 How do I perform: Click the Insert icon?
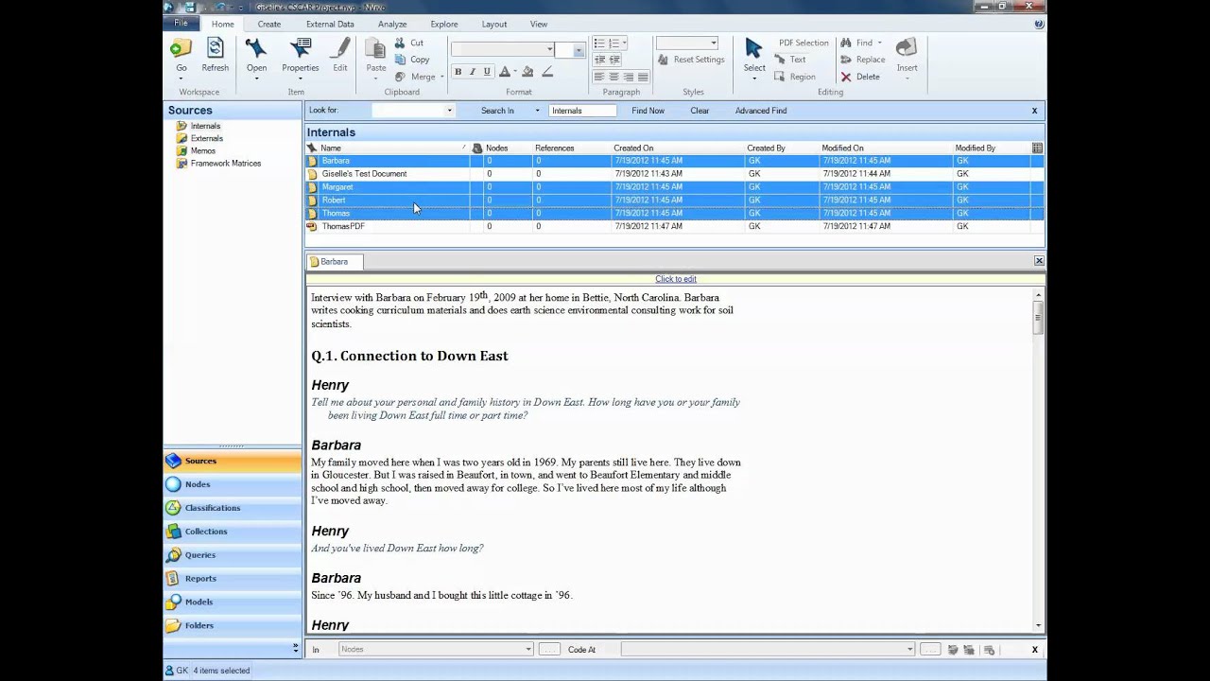point(907,48)
